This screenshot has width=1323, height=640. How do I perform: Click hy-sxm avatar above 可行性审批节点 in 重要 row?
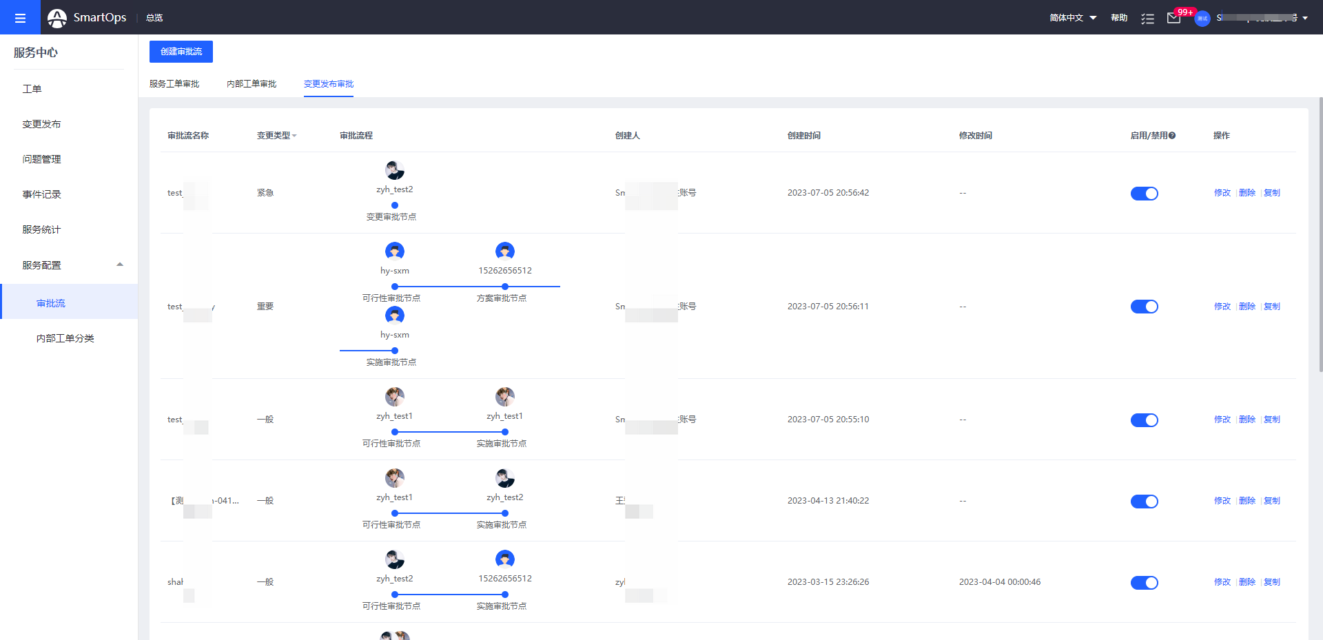coord(395,251)
